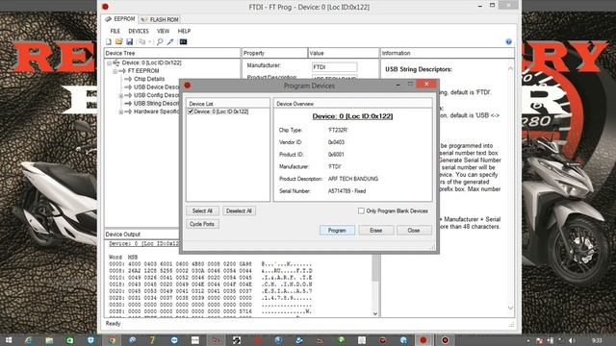The image size is (616, 346).
Task: Click the volume icon in system tray
Action: click(572, 340)
